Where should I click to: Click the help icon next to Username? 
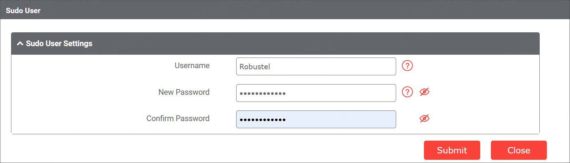407,66
